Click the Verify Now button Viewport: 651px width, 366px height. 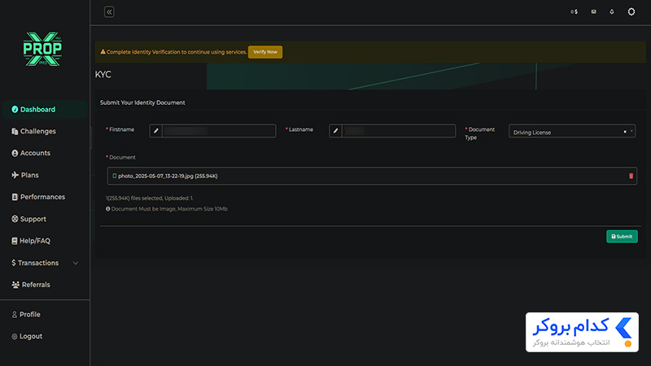265,52
